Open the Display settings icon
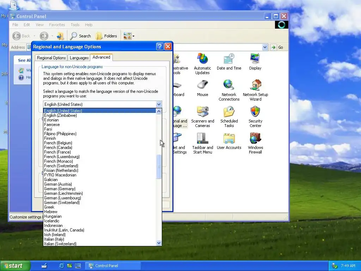361x271 pixels. tap(255, 62)
